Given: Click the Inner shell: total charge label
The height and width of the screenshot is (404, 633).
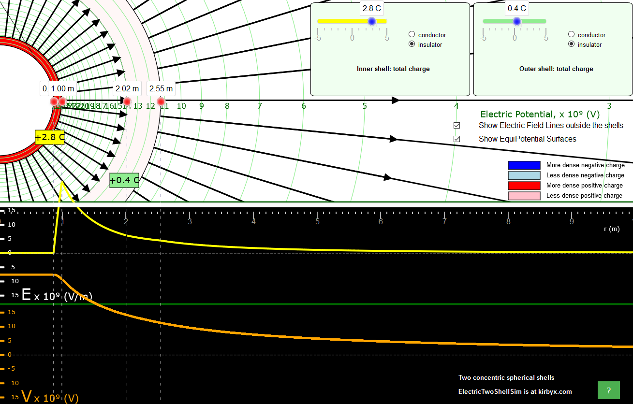Looking at the screenshot, I should click(393, 69).
